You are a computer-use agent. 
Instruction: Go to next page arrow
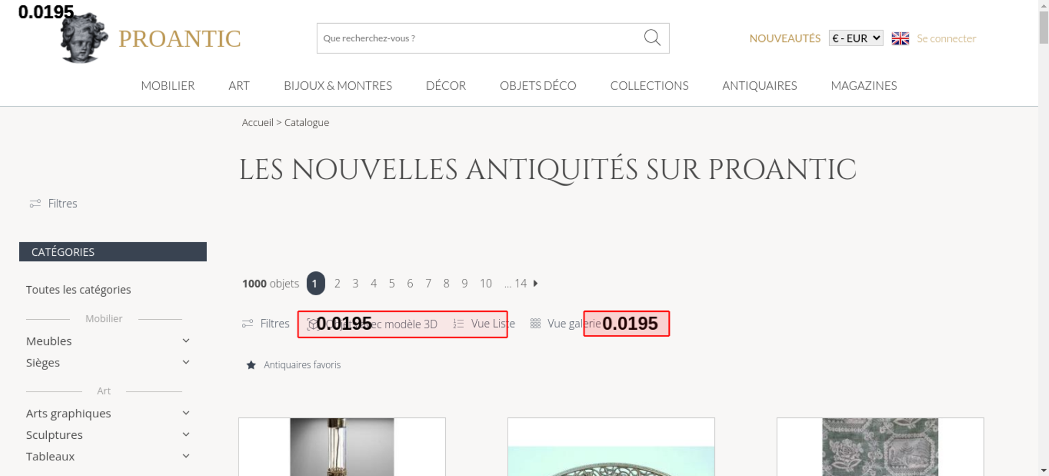click(x=536, y=284)
